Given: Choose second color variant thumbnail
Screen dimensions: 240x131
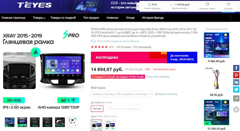Looking at the screenshot, I should click(110, 125).
